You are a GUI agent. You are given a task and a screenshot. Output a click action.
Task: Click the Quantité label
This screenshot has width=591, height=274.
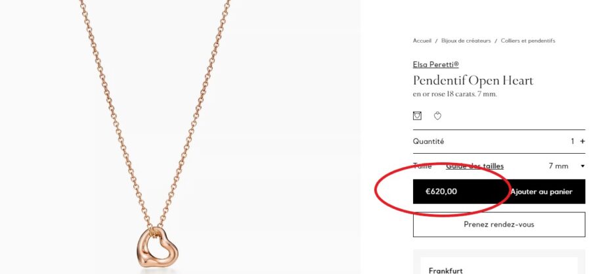pos(428,142)
